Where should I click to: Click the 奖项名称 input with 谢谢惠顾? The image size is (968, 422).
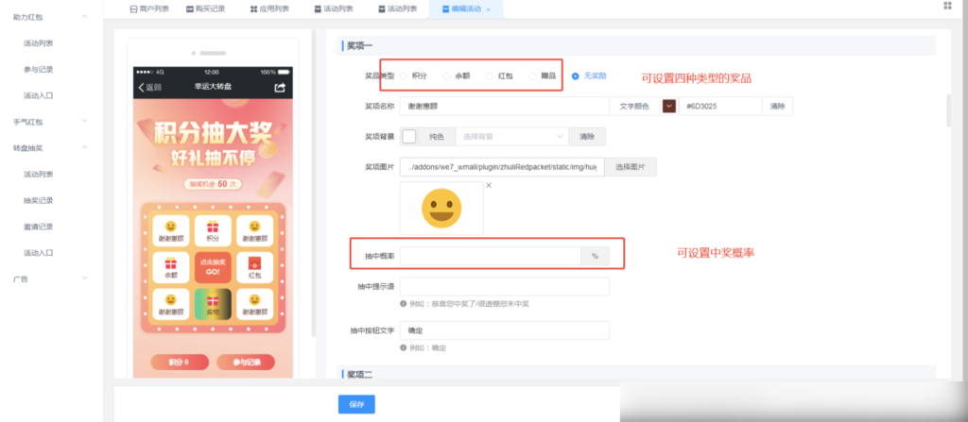point(505,106)
